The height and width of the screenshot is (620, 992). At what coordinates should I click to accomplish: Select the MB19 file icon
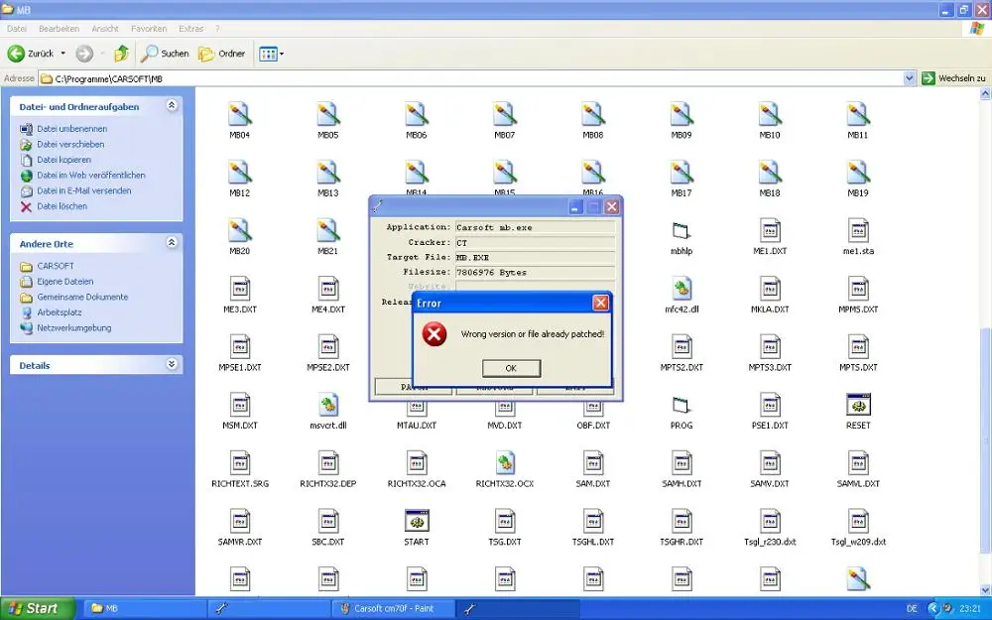click(x=858, y=173)
